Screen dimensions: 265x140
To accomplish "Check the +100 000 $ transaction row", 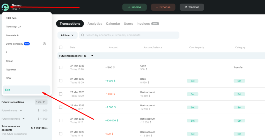I will coord(61,121).
